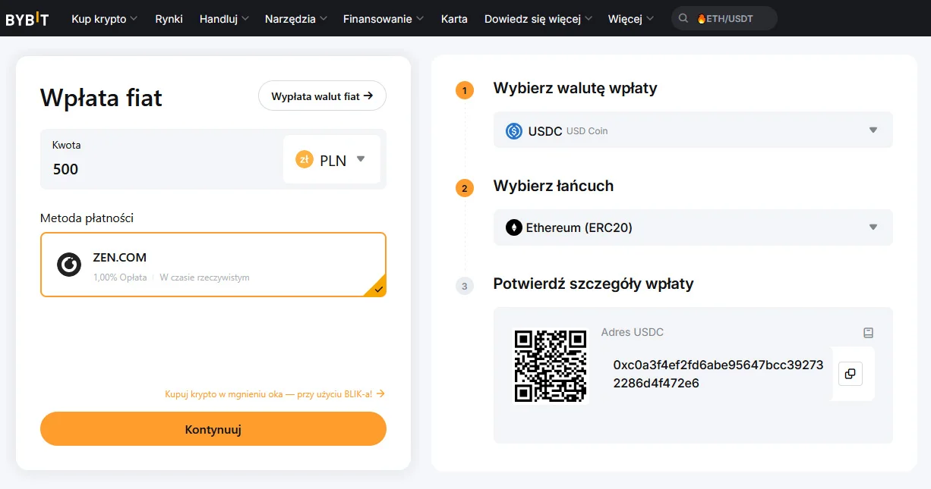931x489 pixels.
Task: Click the ZEN.COM logo icon
Action: pyautogui.click(x=69, y=265)
